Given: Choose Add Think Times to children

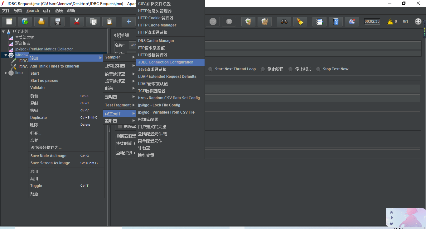Looking at the screenshot, I should point(66,66).
